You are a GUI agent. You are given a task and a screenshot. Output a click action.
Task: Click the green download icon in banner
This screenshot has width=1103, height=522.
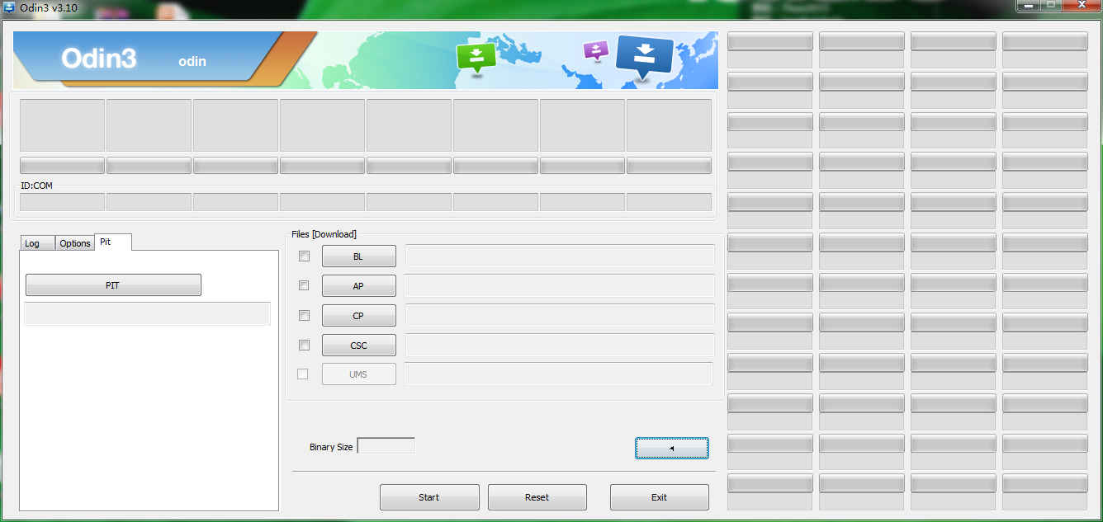point(476,57)
